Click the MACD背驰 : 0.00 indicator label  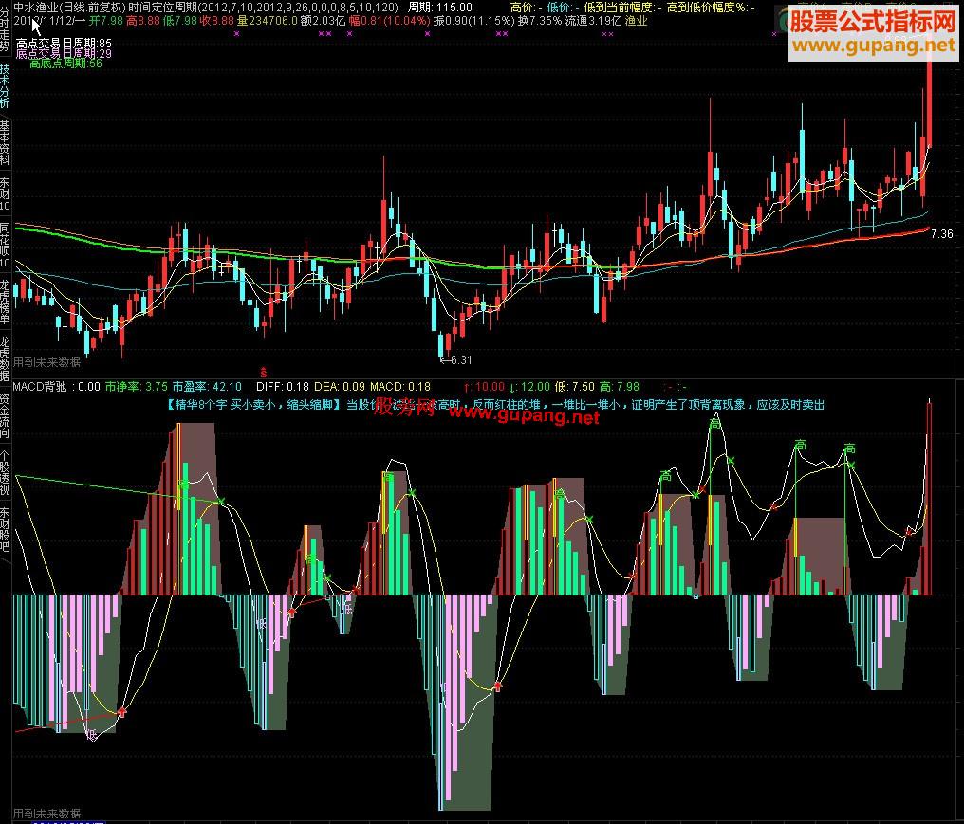pyautogui.click(x=57, y=387)
